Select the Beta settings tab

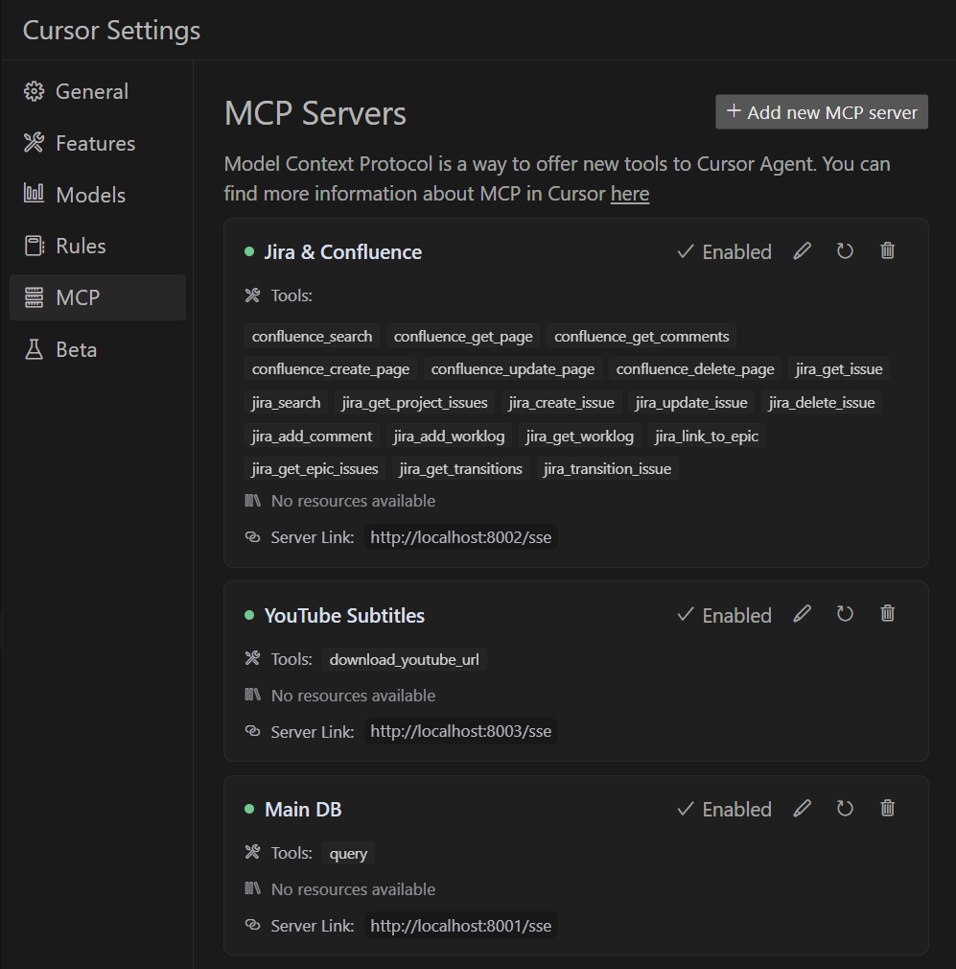(x=76, y=349)
